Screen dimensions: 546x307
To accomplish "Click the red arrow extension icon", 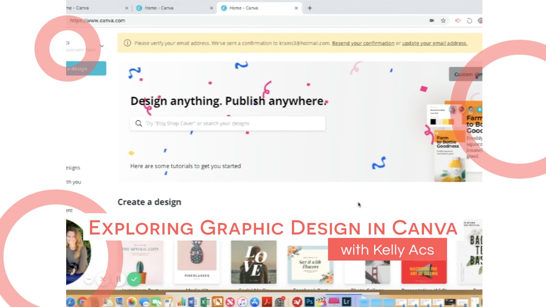I will tap(458, 20).
